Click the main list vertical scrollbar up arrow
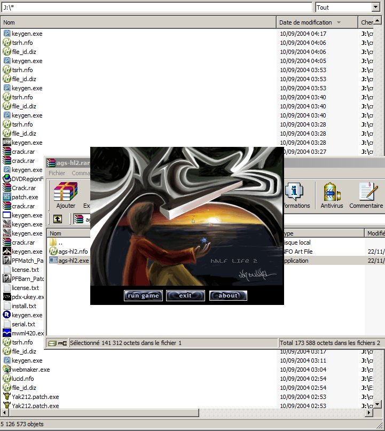Viewport: 385px width, 431px height. click(x=378, y=20)
